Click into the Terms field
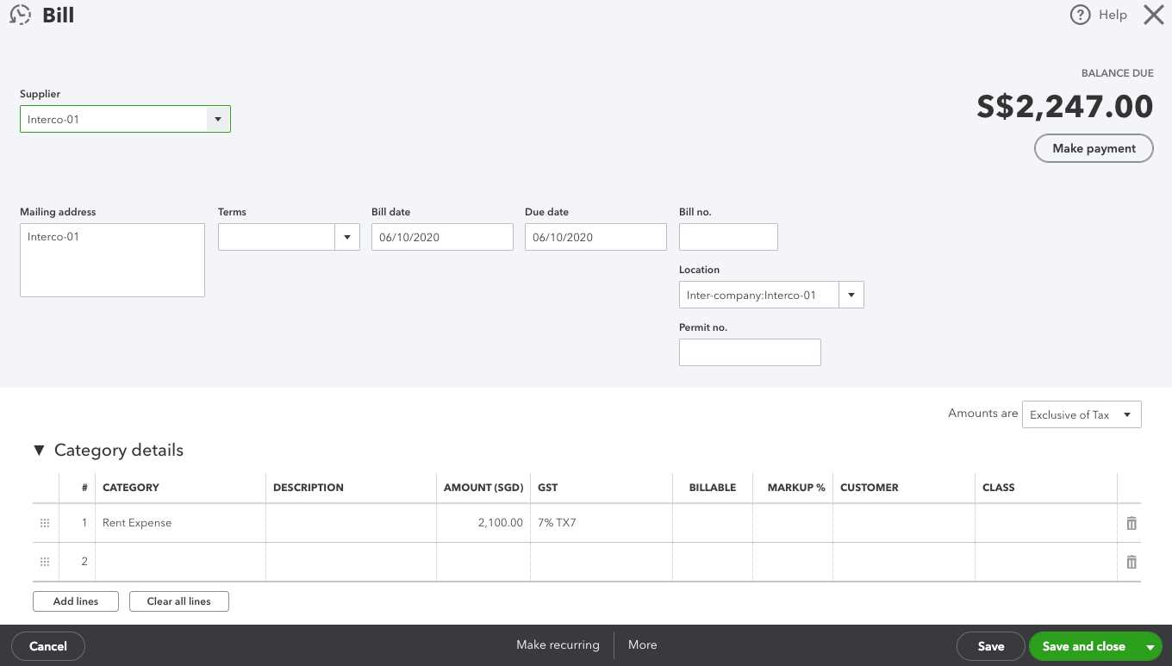This screenshot has width=1172, height=666. 277,237
